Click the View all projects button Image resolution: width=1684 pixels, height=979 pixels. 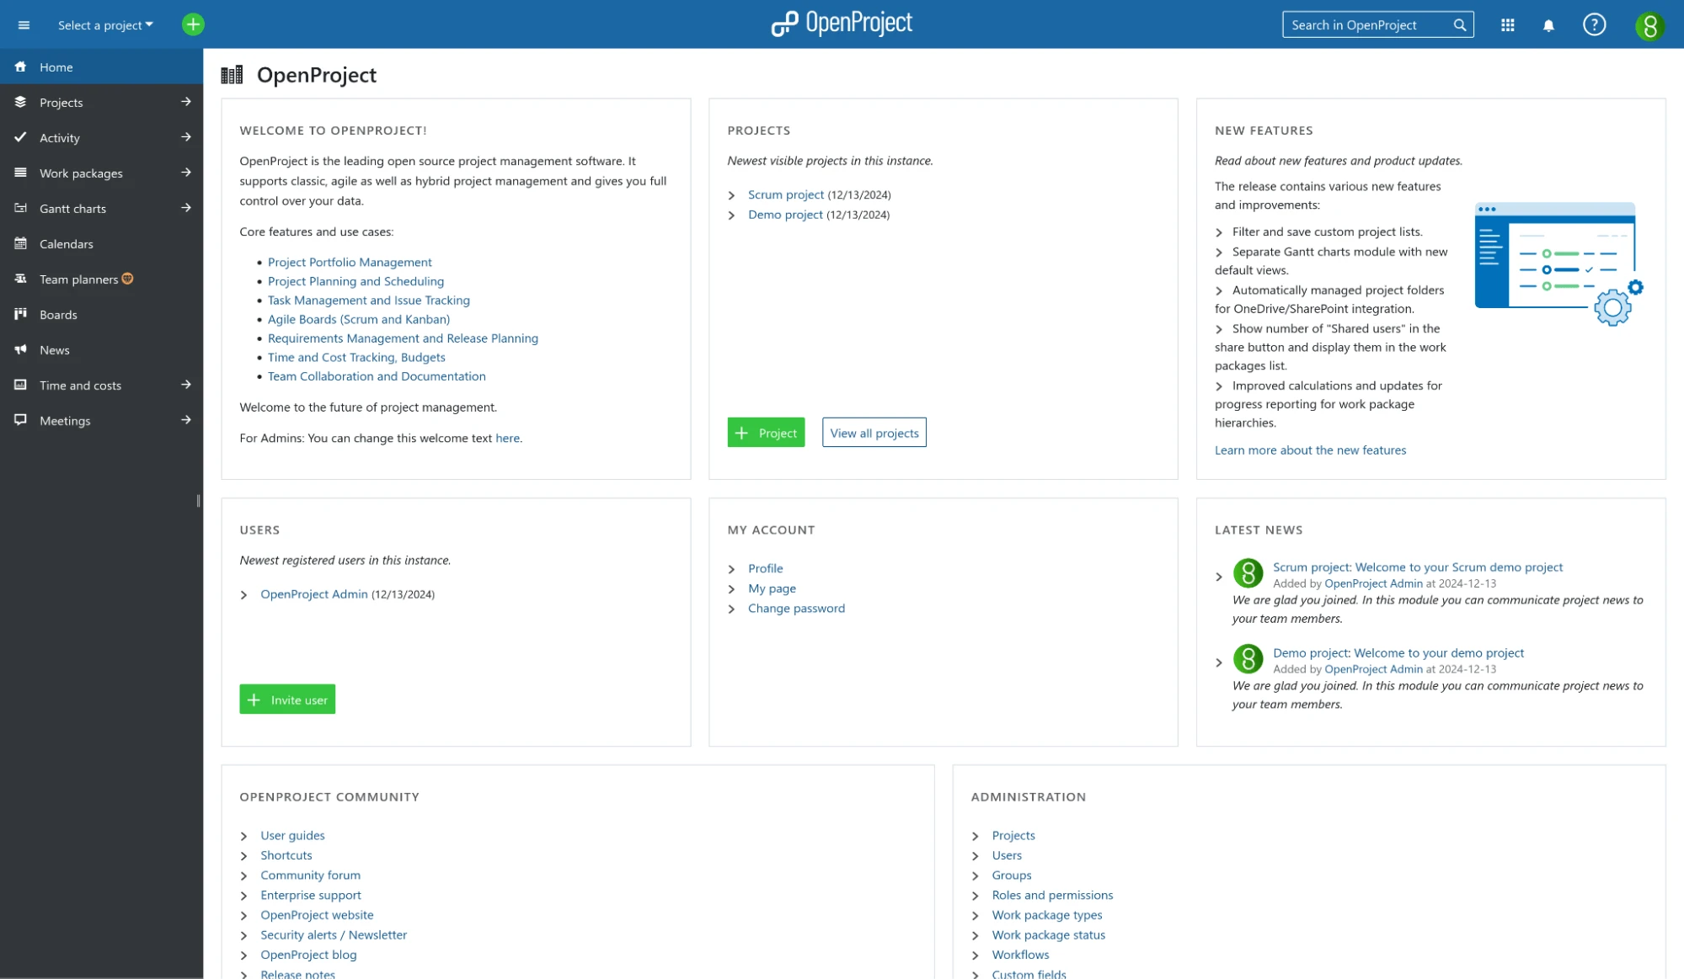click(874, 433)
